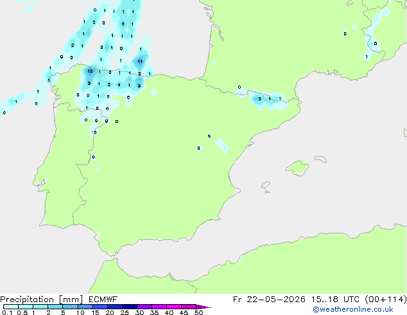Click the "13" precipitation value on the map

(90, 71)
